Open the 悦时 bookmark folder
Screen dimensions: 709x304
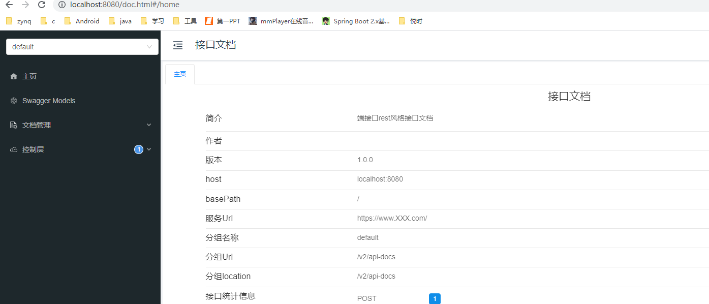[x=411, y=21]
